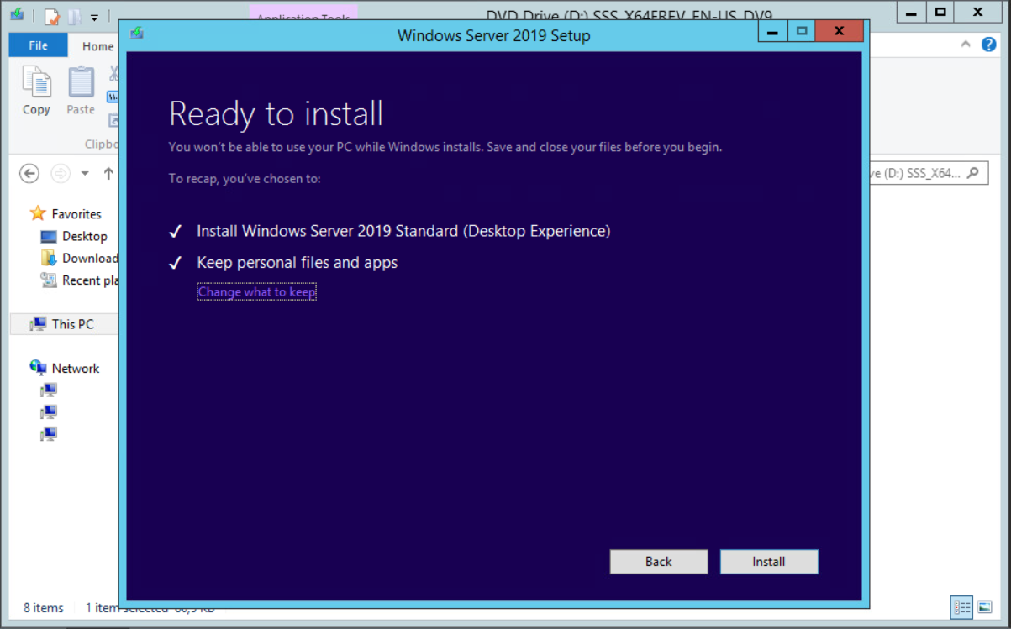Select This PC in navigation pane
Screen dimensions: 1011x629
point(64,324)
